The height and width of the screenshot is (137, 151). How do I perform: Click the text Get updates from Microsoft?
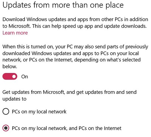click(34, 92)
